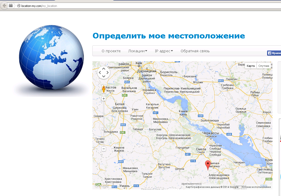Click the 'Канев' label on the map
This screenshot has width=281, height=196.
(x=183, y=111)
